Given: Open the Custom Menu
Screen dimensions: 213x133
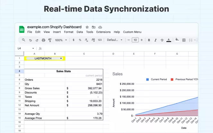Looking at the screenshot, I should (132, 32).
